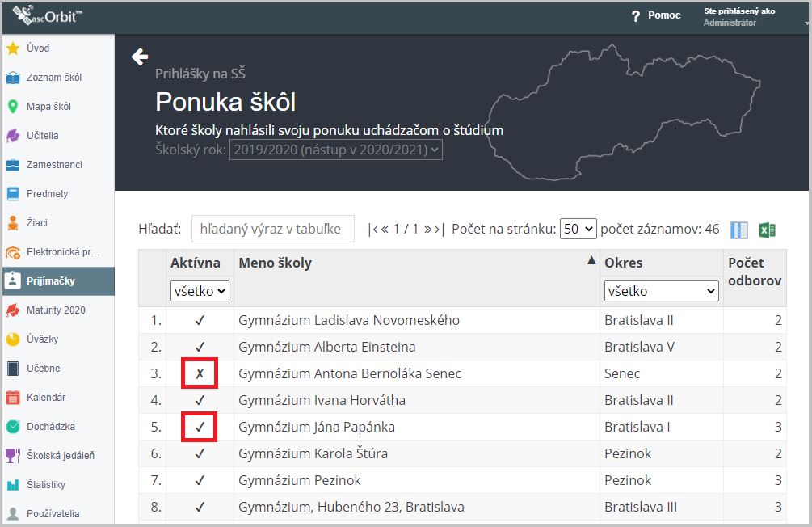Select school Gymnázium Jána Papánka

pyautogui.click(x=317, y=428)
